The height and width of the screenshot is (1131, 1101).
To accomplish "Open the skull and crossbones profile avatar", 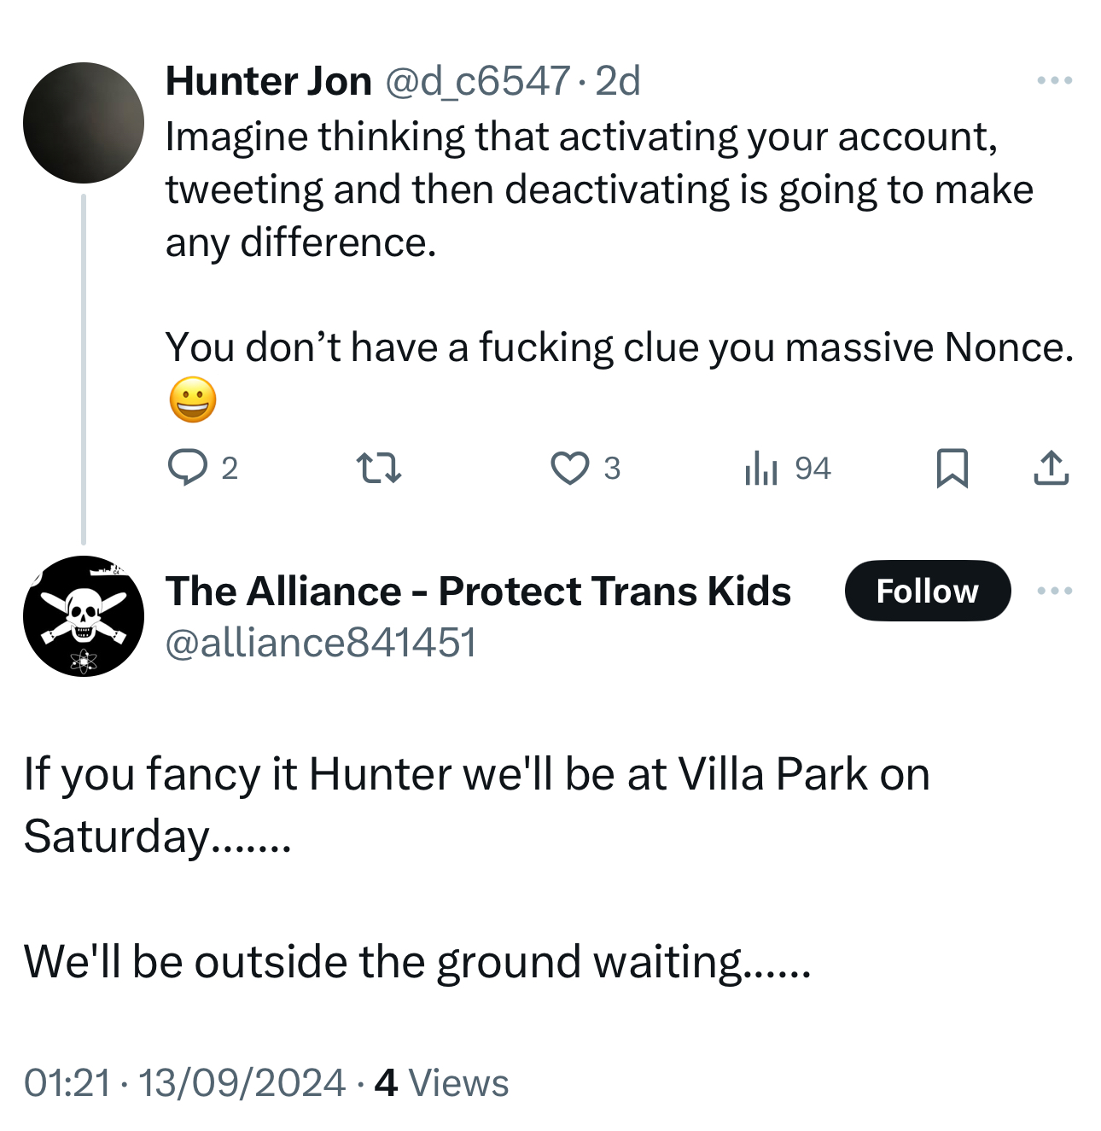I will (84, 616).
